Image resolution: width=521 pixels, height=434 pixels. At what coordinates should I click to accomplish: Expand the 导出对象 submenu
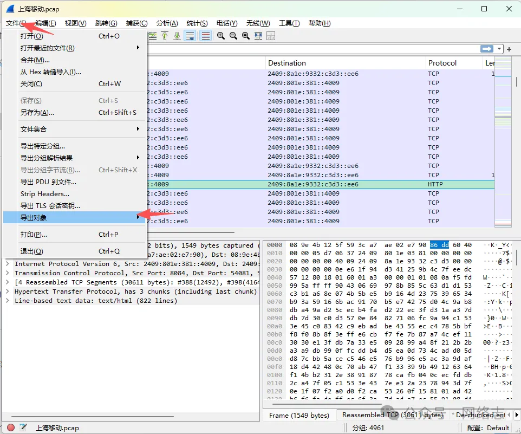76,217
